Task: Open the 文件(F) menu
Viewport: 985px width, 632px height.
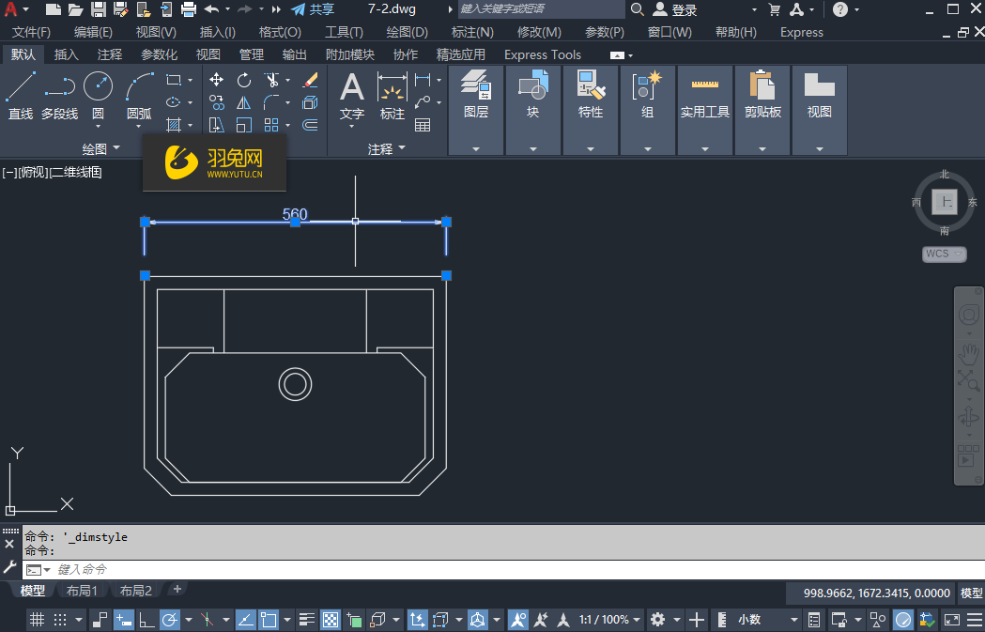Action: point(31,32)
